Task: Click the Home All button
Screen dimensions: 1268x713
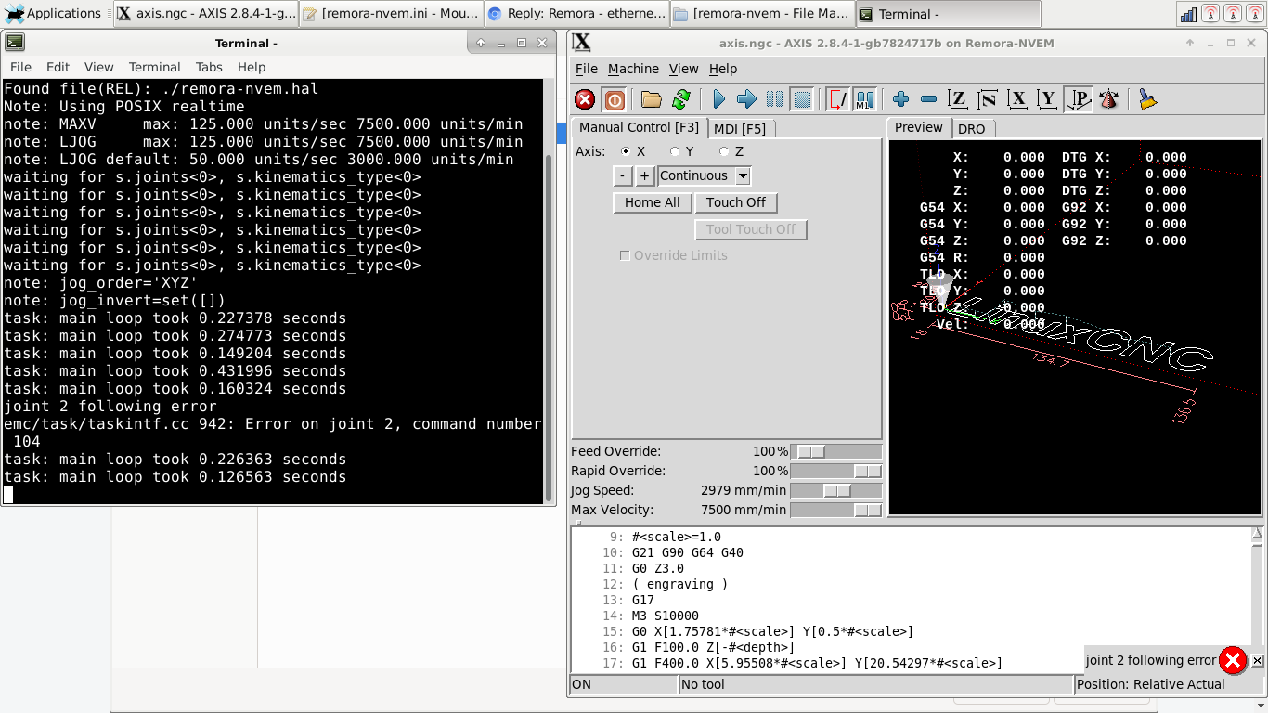Action: (x=653, y=202)
